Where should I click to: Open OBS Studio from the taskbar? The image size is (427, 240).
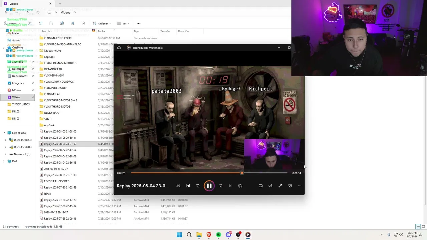[x=238, y=235]
